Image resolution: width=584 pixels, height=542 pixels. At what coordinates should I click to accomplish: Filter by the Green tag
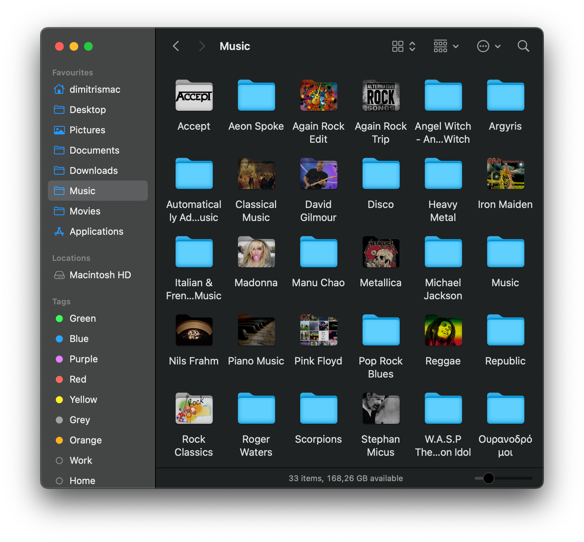[x=98, y=318]
